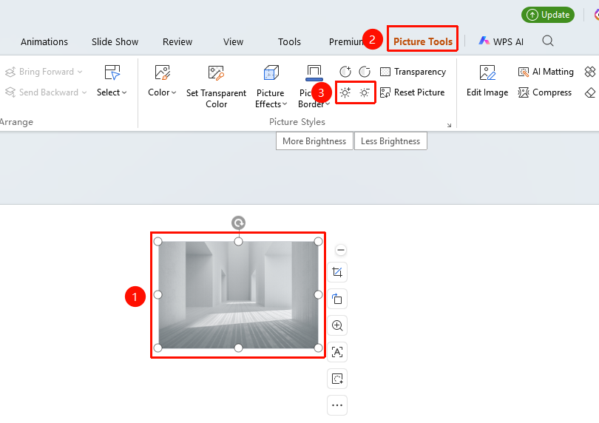The width and height of the screenshot is (599, 423).
Task: Switch to the Review tab
Action: coord(177,41)
